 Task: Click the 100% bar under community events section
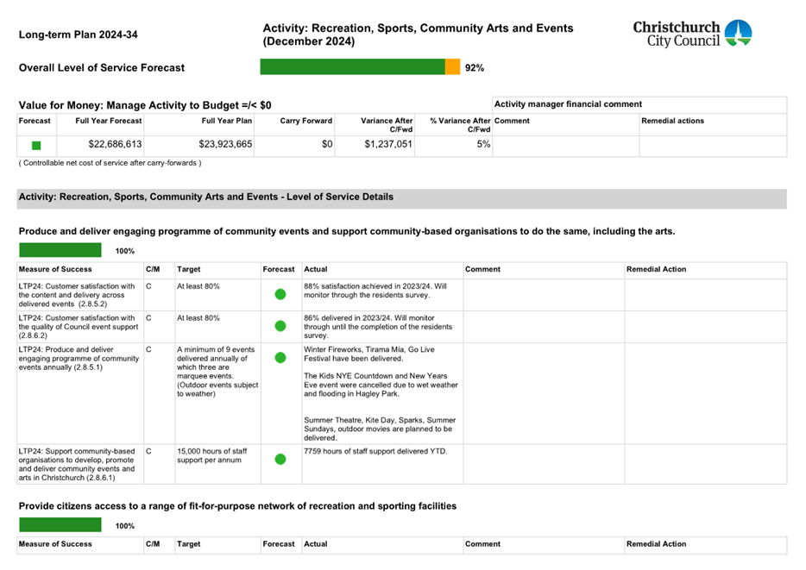click(60, 251)
